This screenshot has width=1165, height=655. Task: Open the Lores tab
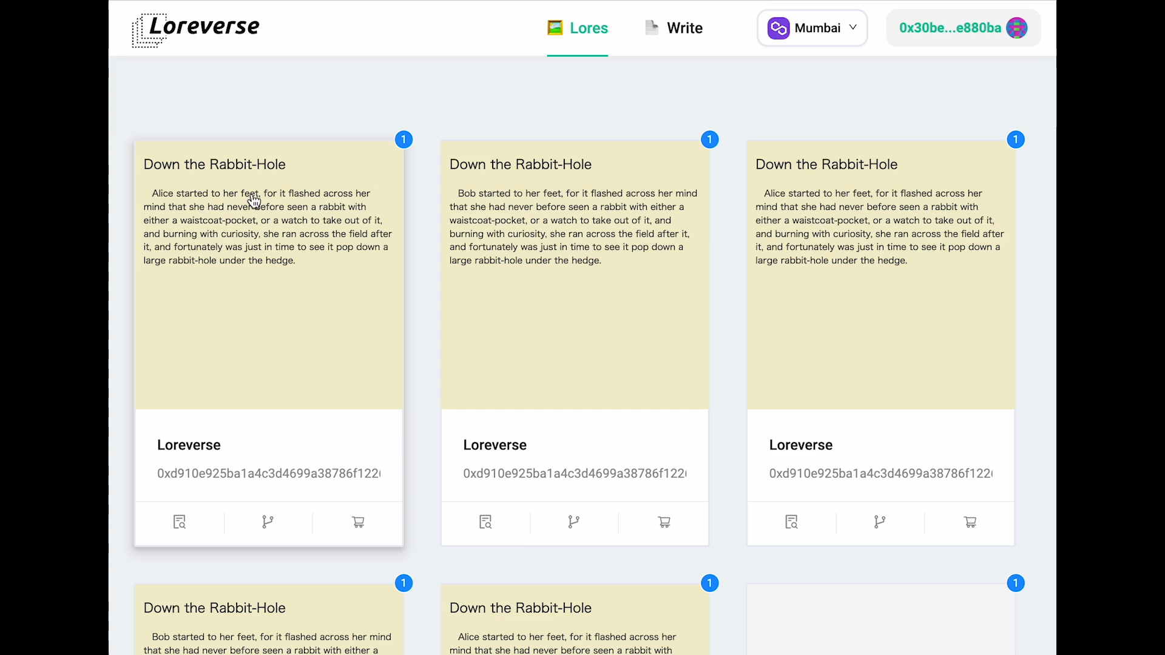pos(577,28)
